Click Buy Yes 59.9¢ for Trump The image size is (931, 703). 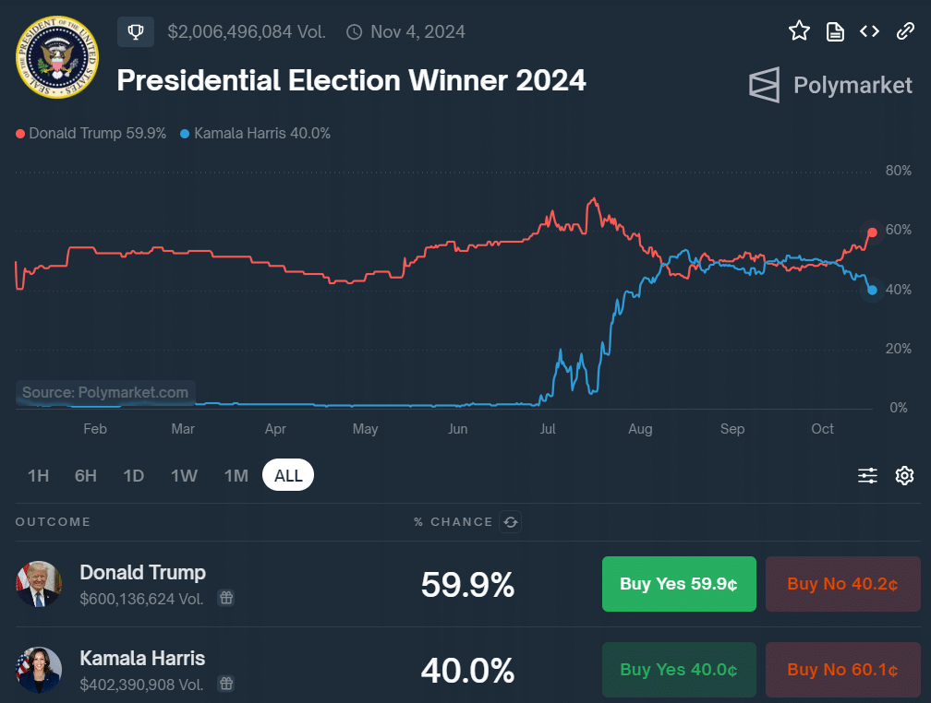pos(679,584)
